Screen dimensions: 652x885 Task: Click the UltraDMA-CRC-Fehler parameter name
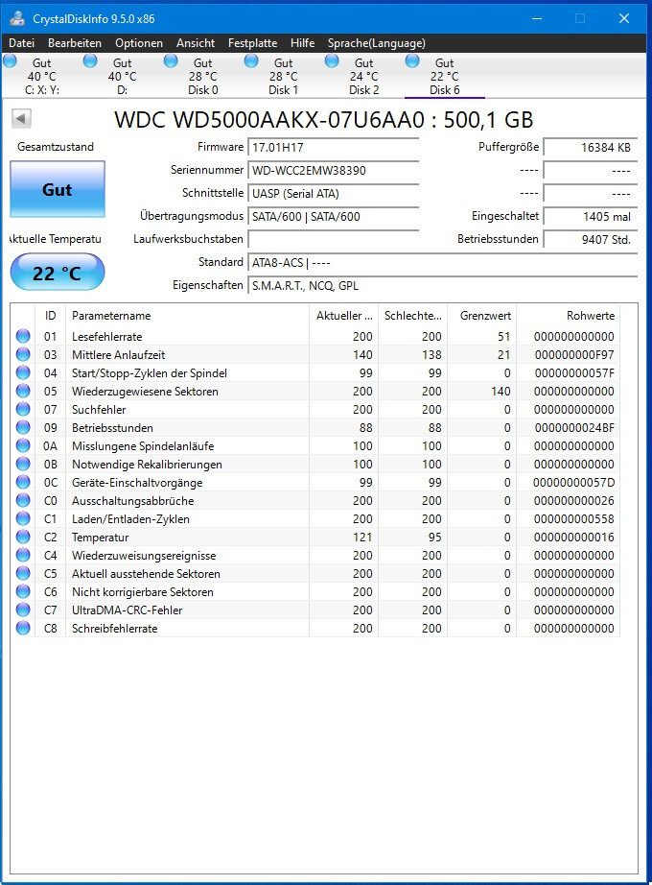127,610
